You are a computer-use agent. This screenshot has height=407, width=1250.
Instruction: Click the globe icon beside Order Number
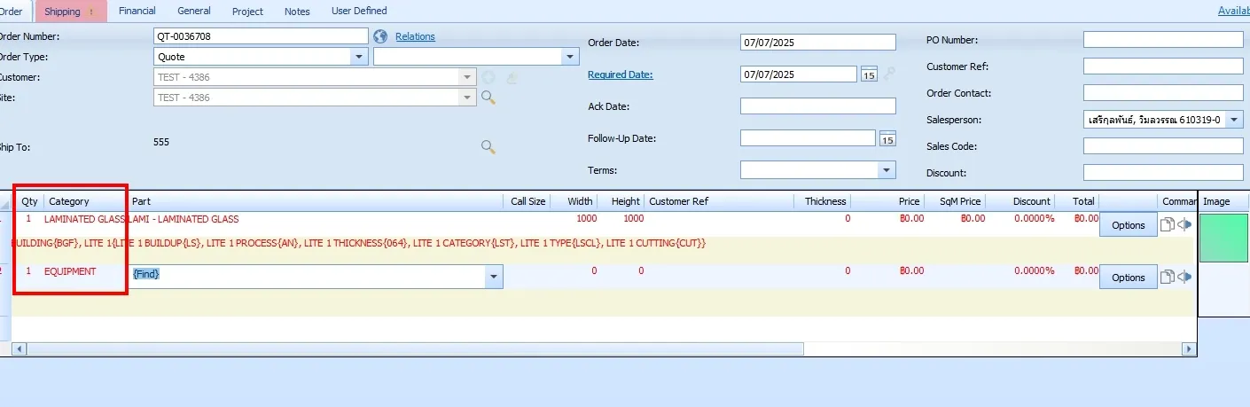click(x=380, y=36)
